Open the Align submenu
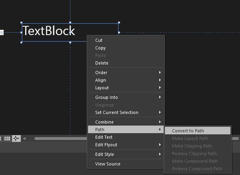This screenshot has width=240, height=175. coord(126,80)
